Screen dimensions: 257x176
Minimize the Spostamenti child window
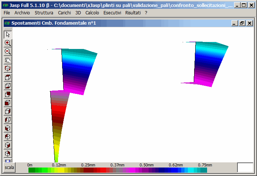click(x=234, y=23)
